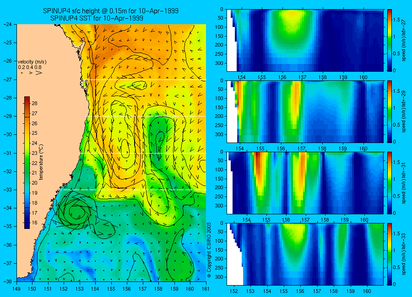Click the 28 value on temperature color bar
Image resolution: width=412 pixels, height=297 pixels.
tap(34, 103)
